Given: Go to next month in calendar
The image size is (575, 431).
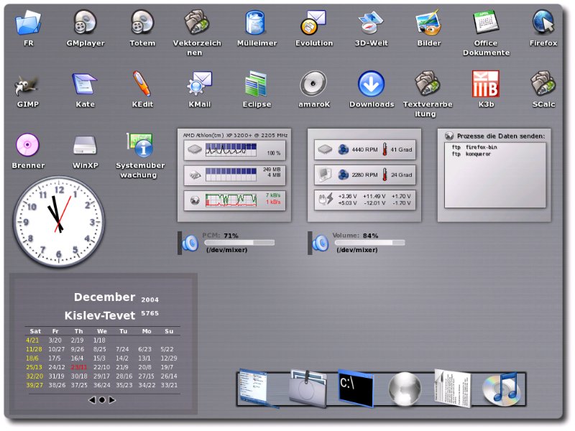Looking at the screenshot, I should click(112, 400).
